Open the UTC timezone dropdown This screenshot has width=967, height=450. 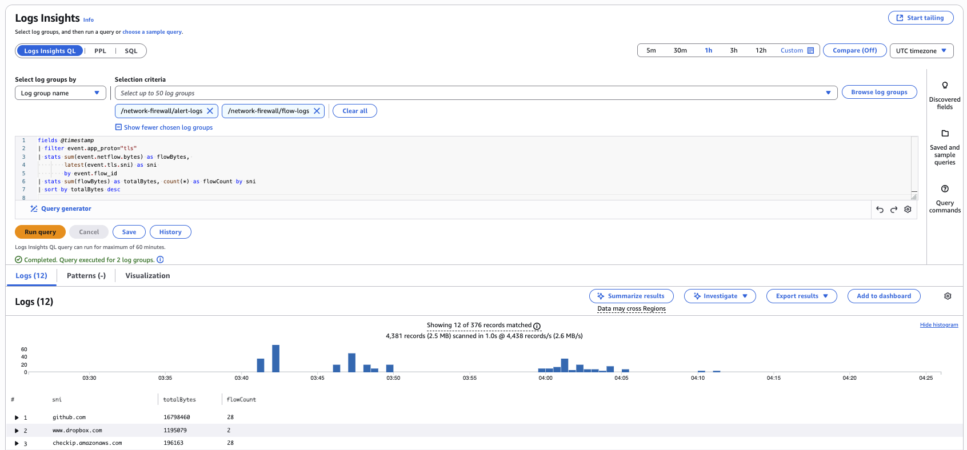click(922, 51)
